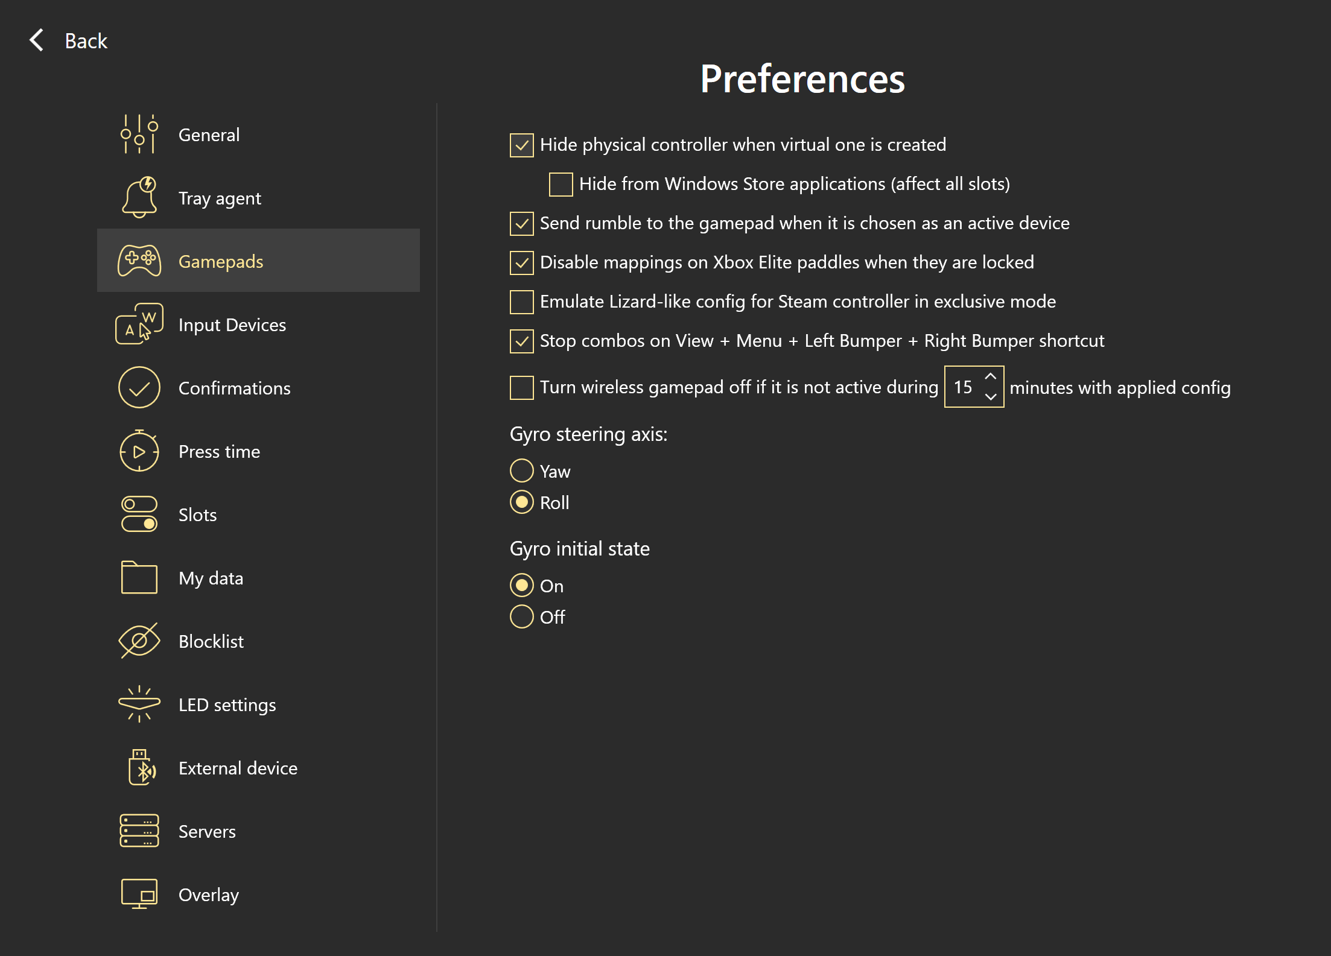Decrease inactive minutes with down arrow

990,397
